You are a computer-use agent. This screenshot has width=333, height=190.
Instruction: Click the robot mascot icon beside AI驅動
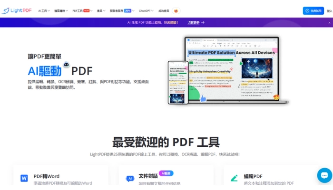click(67, 65)
